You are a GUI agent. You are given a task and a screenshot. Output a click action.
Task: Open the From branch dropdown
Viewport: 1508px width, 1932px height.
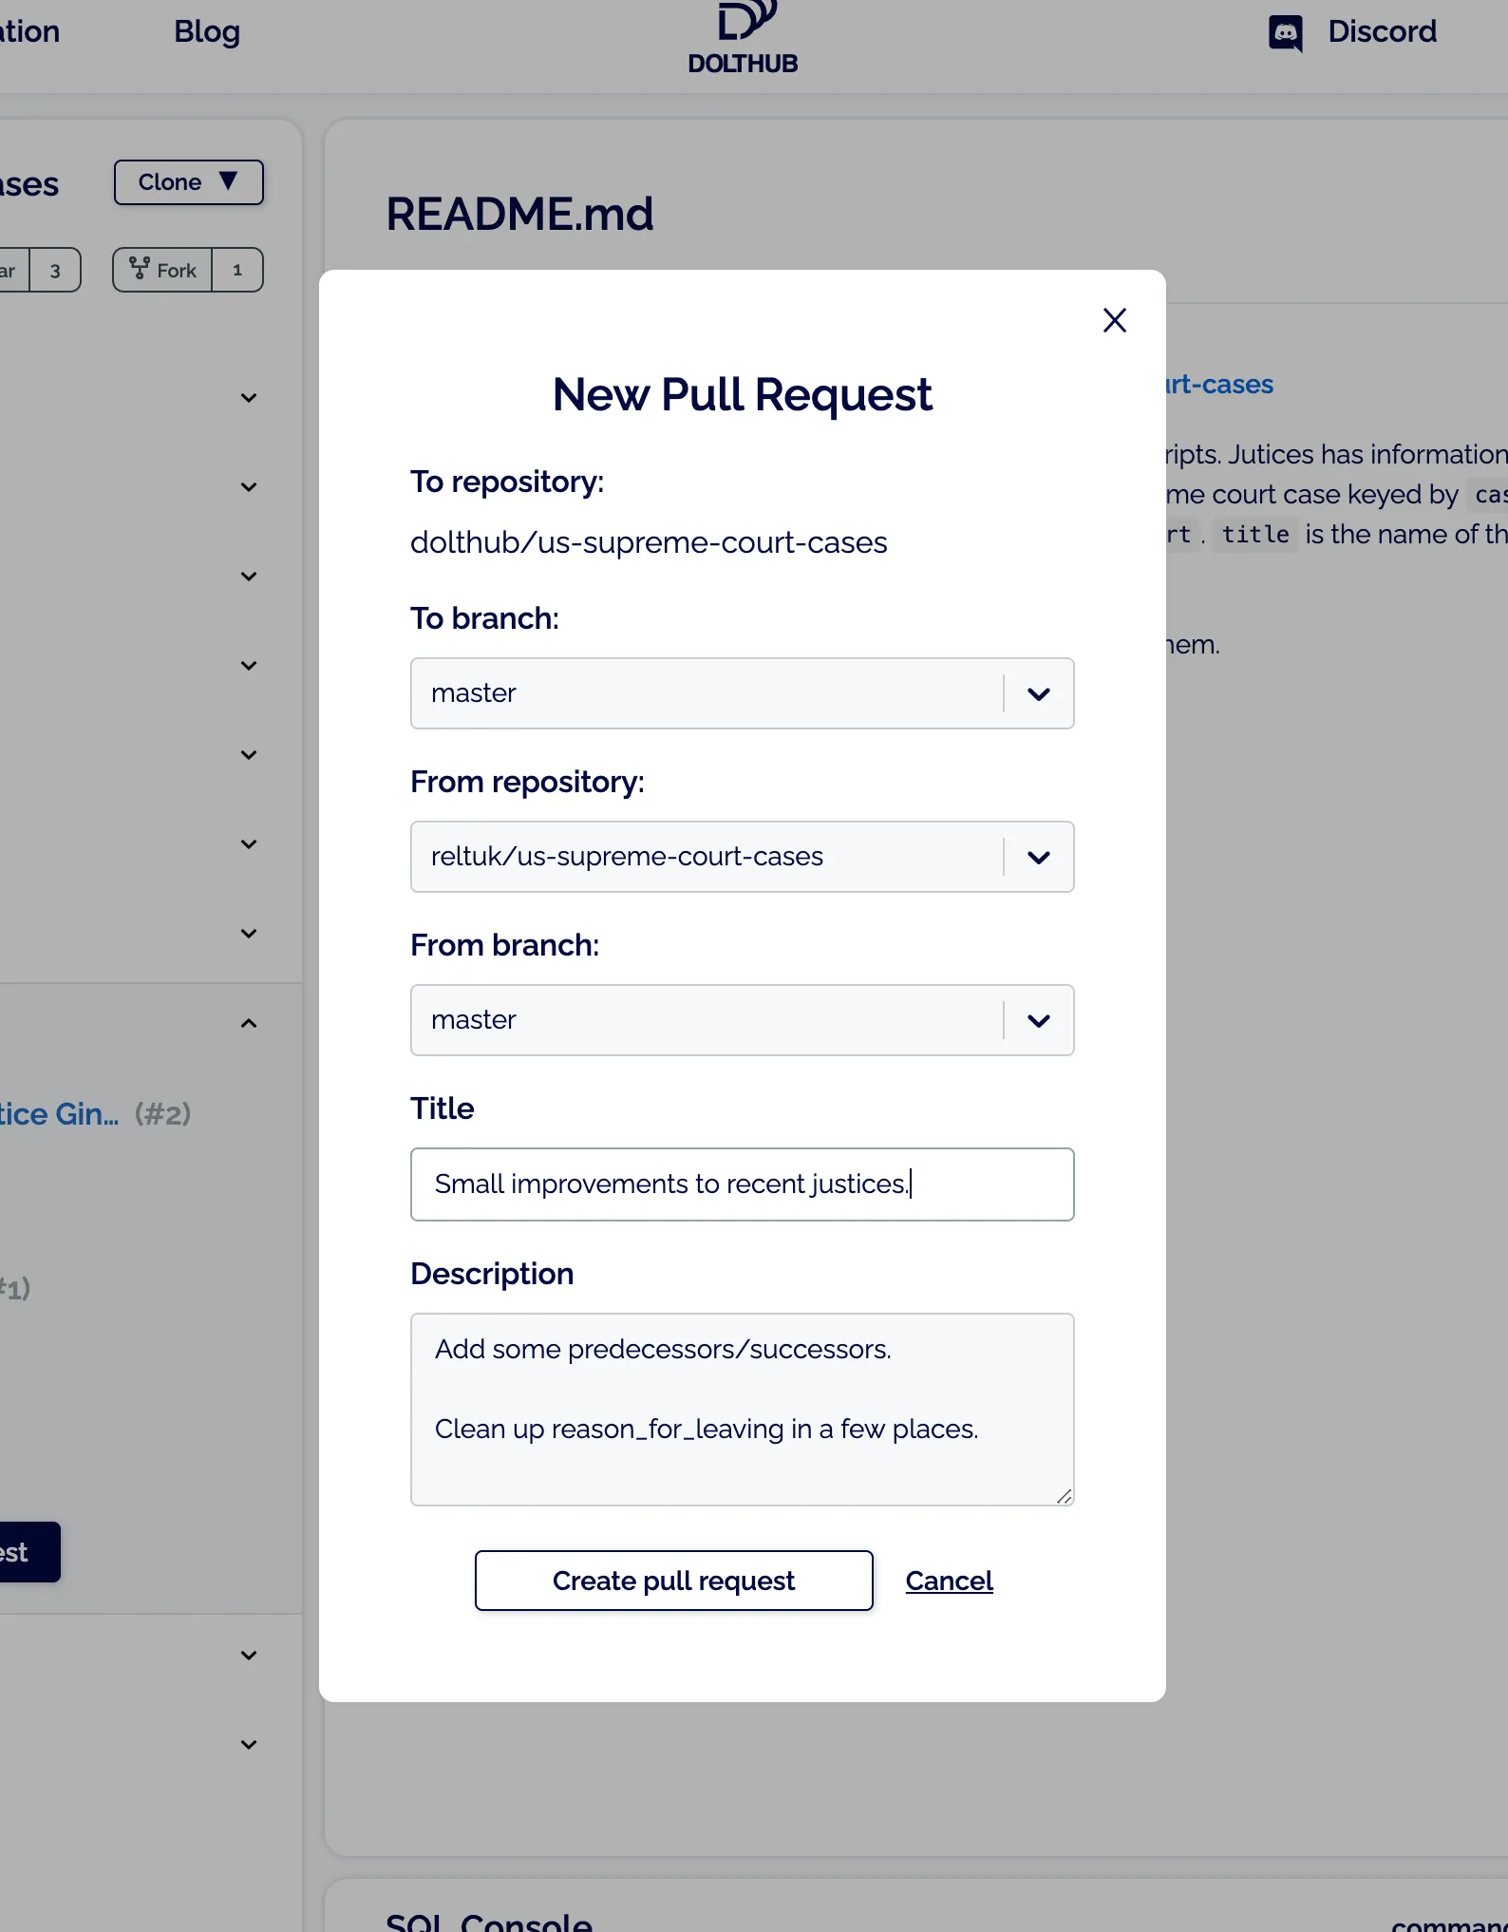[x=1038, y=1020]
